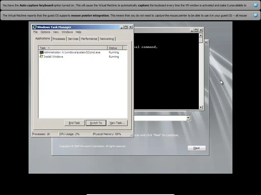The width and height of the screenshot is (261, 195).
Task: Dismiss the Auto capture keyboard notification
Action: [255, 5]
